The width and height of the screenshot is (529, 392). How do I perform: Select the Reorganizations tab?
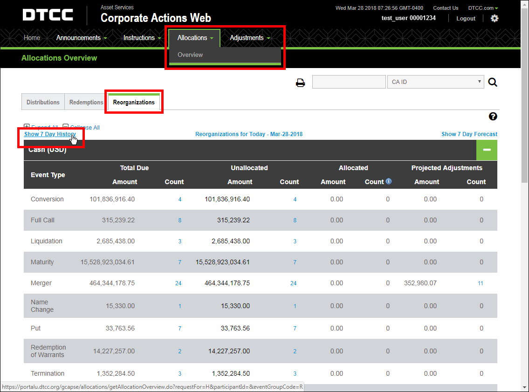point(134,102)
